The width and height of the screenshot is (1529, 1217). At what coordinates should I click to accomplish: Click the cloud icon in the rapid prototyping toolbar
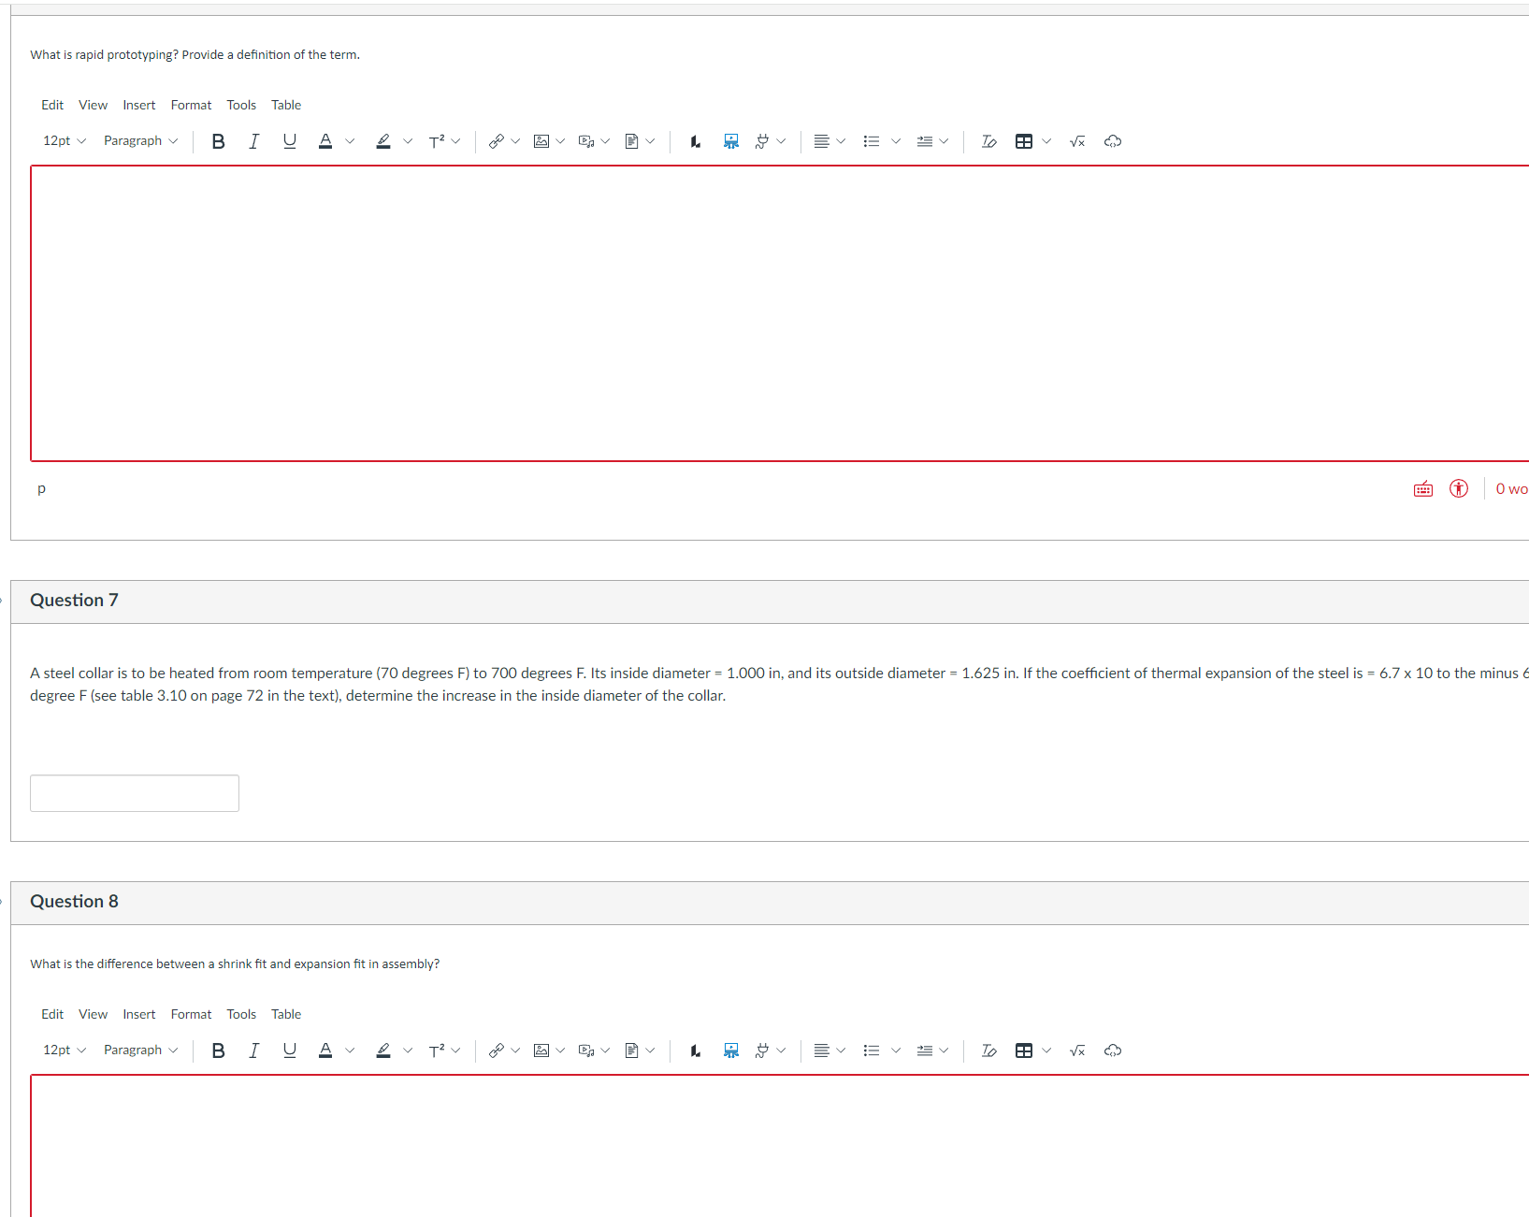click(x=1113, y=141)
